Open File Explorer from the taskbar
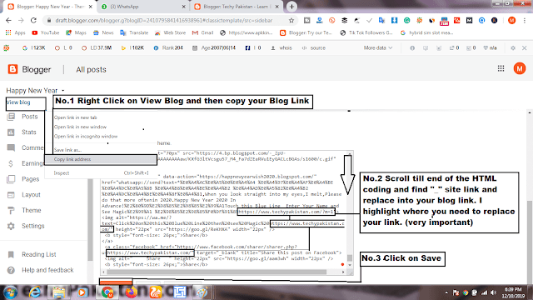The width and height of the screenshot is (533, 300). 59,292
